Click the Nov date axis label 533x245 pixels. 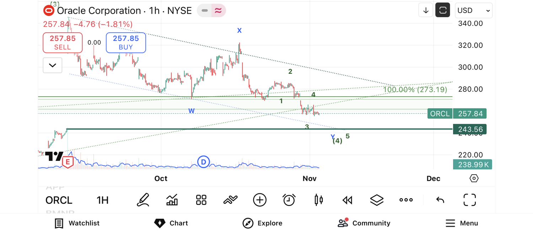point(309,179)
